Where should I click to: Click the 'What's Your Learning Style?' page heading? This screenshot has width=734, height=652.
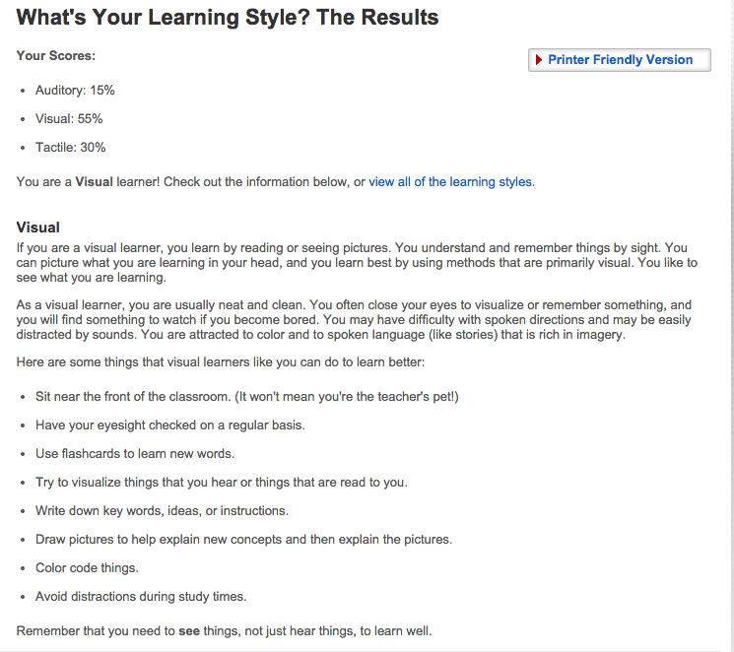[x=228, y=18]
